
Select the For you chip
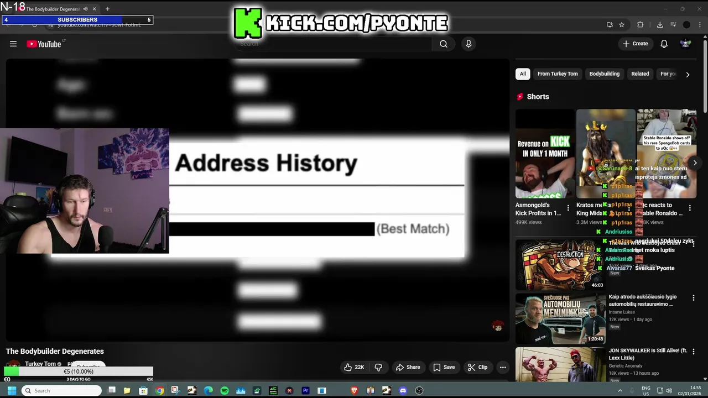click(x=668, y=74)
